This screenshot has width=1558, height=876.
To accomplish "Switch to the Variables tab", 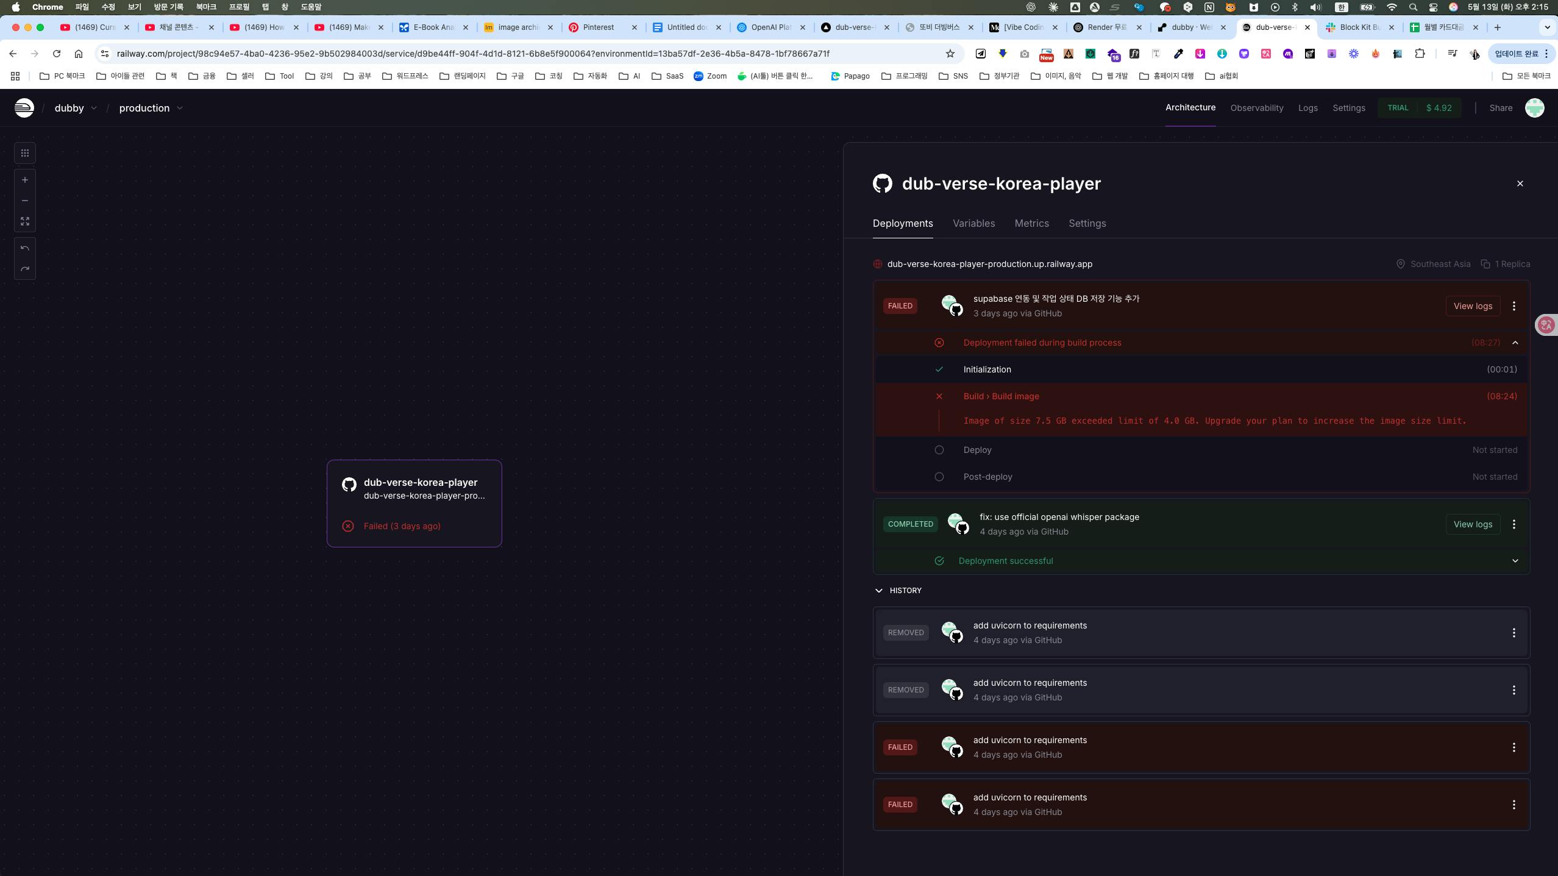I will pos(973,223).
